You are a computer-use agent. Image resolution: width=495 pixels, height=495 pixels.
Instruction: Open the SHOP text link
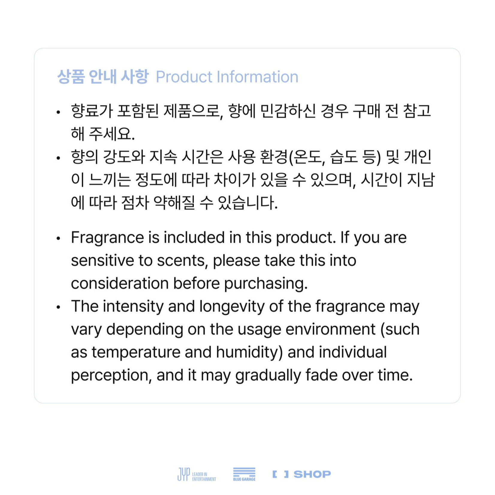tap(312, 474)
